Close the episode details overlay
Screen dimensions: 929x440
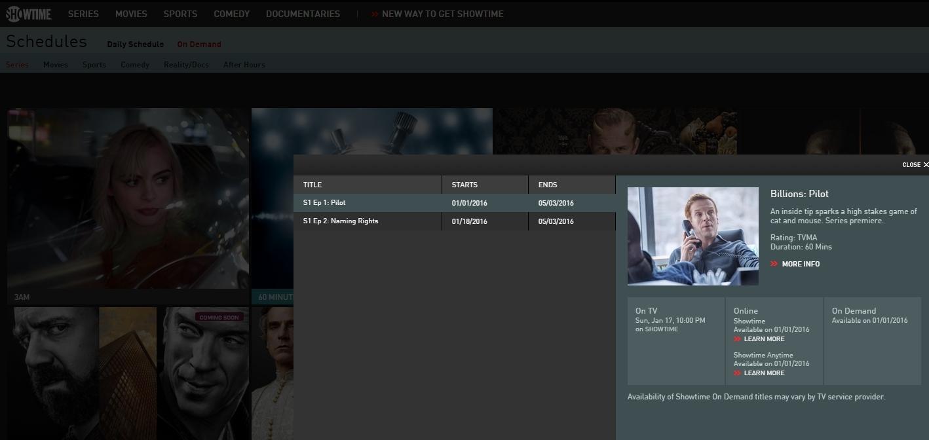(915, 165)
